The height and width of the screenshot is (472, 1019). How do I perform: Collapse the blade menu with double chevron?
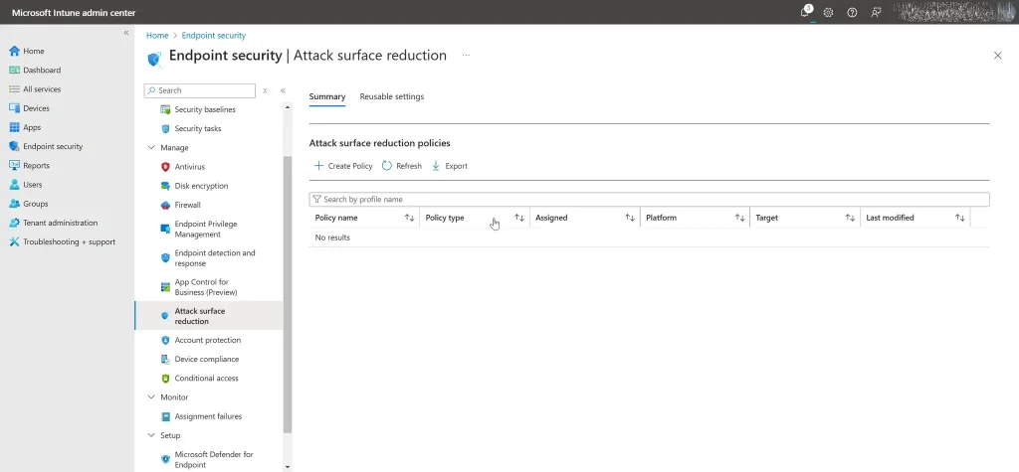284,90
